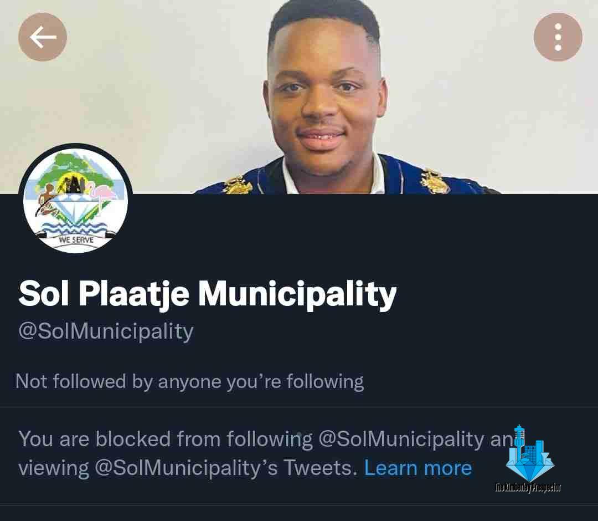Image resolution: width=598 pixels, height=521 pixels.
Task: Tap the man's face in the header image
Action: (324, 100)
